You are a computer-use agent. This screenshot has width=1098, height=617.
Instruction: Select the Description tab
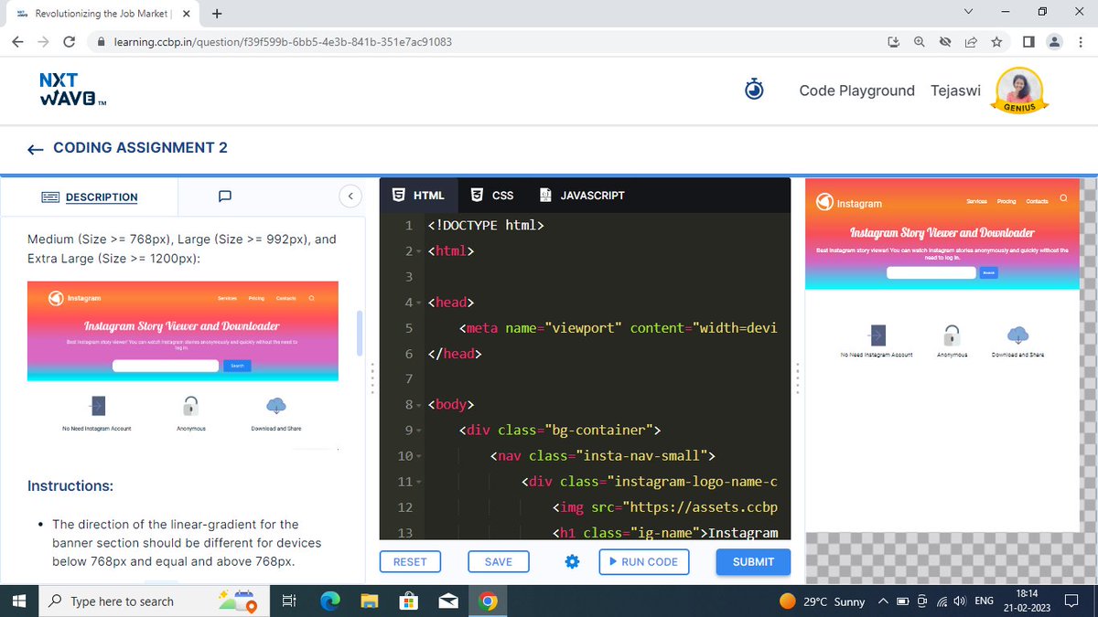point(90,197)
